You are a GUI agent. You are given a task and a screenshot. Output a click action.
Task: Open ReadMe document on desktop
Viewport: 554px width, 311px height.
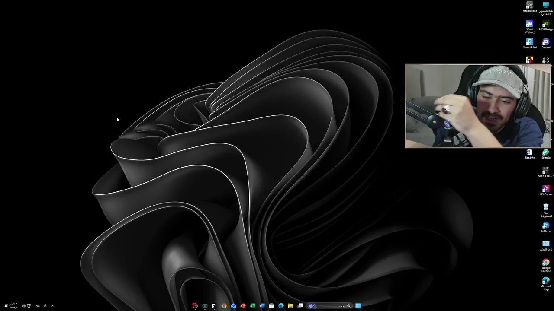point(529,154)
